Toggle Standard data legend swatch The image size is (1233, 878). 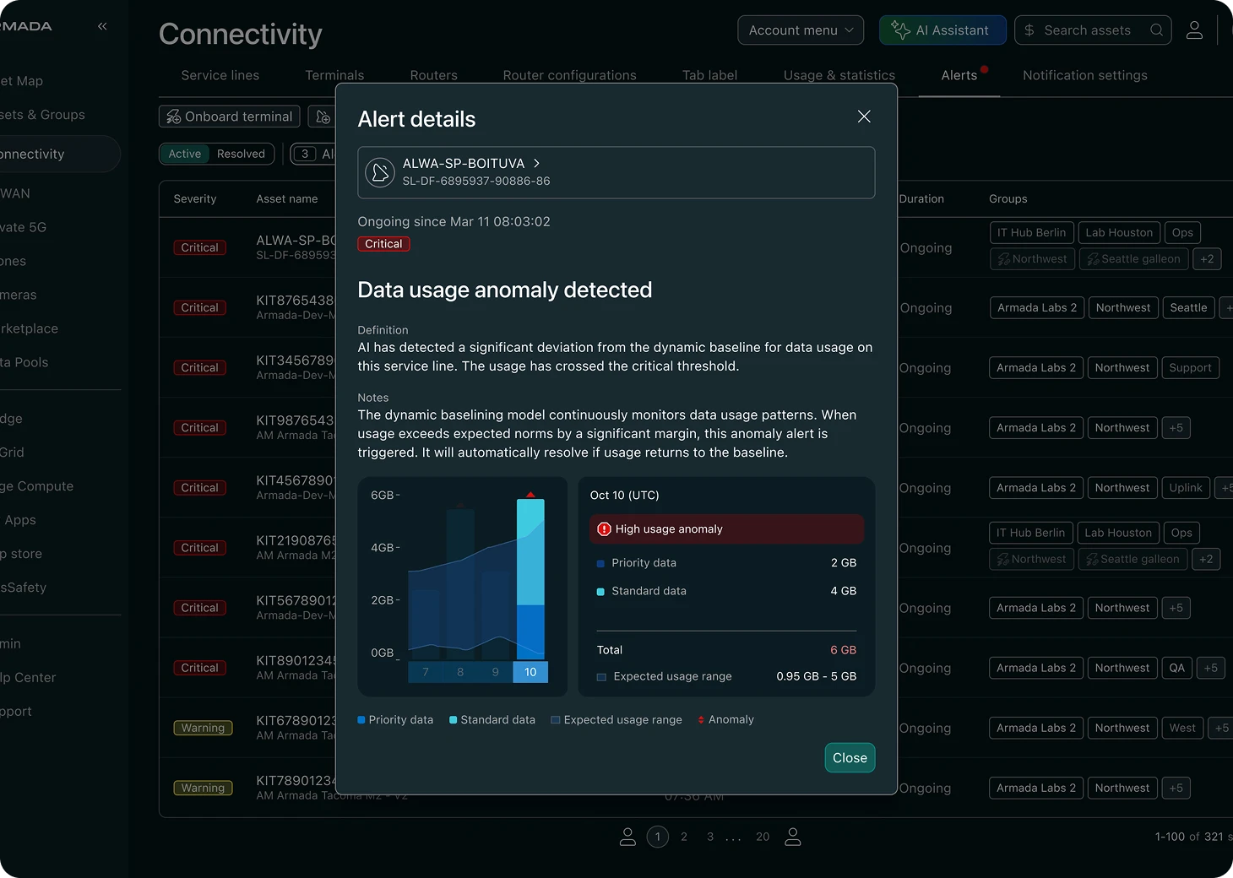point(454,720)
